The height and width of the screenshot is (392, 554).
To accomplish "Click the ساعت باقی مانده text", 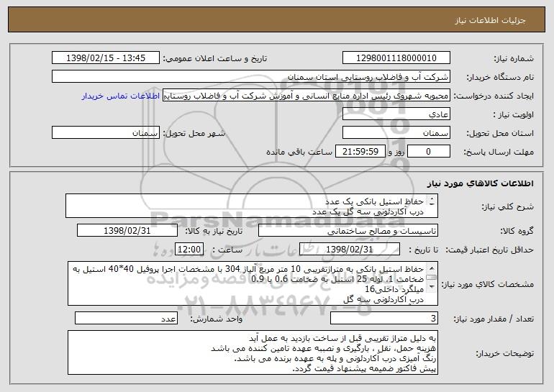I will click(x=299, y=152).
